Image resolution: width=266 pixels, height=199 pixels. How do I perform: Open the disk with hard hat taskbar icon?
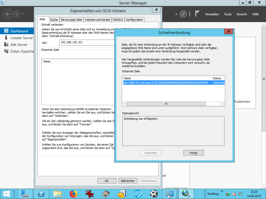coord(122,194)
